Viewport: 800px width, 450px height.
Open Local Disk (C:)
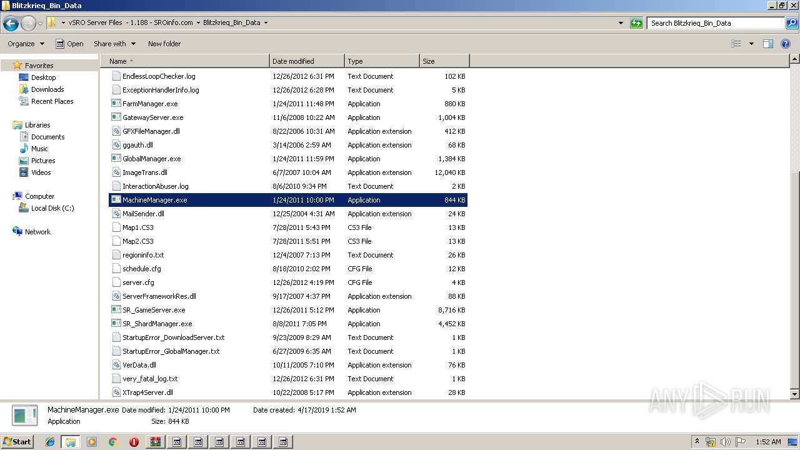click(x=52, y=208)
